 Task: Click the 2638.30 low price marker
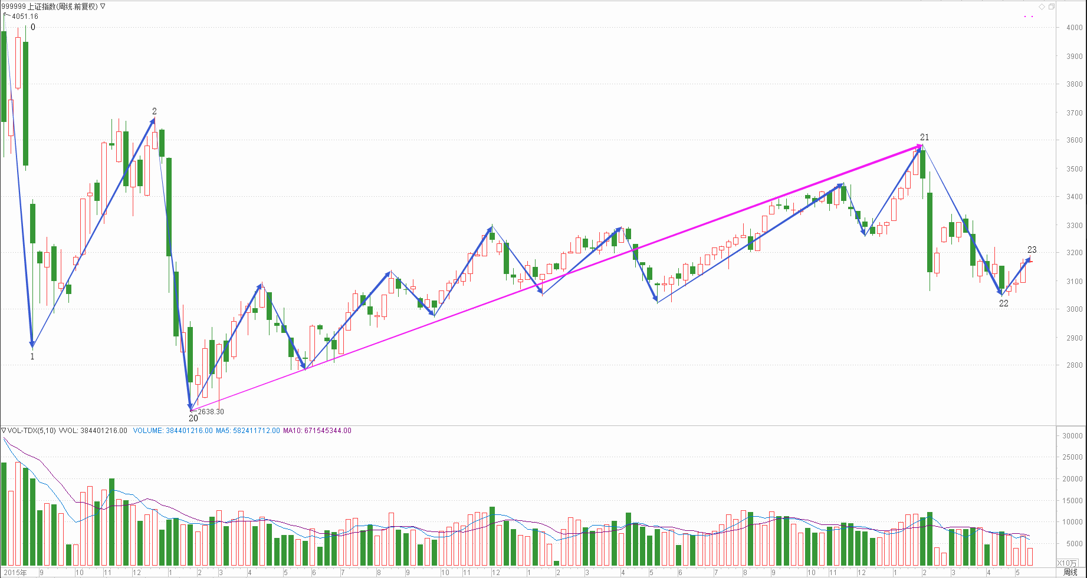pyautogui.click(x=211, y=412)
